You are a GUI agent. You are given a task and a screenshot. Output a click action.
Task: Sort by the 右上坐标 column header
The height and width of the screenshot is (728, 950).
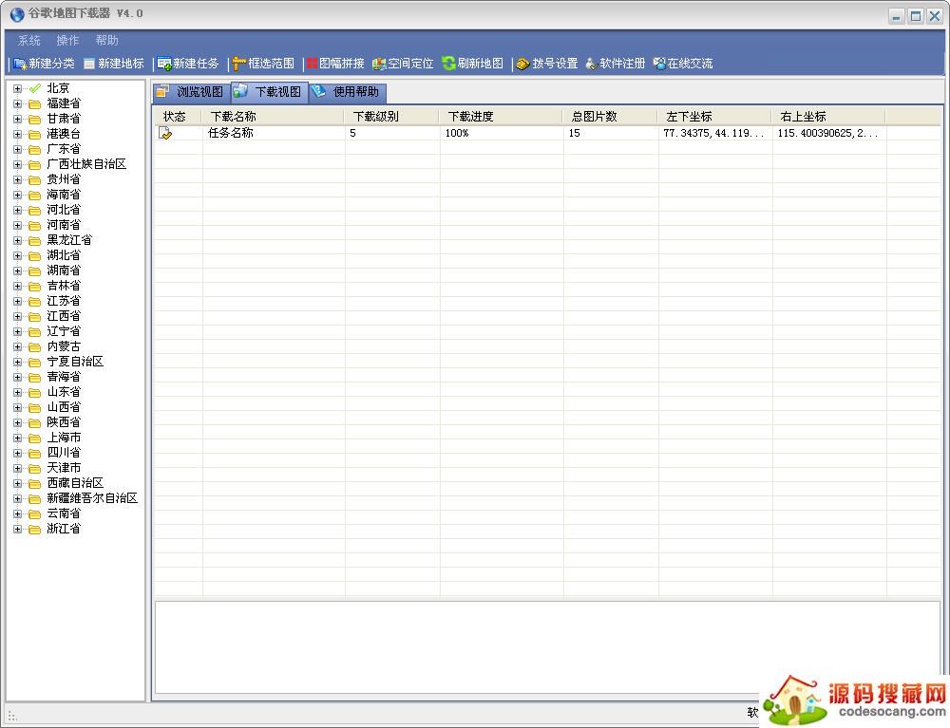point(828,116)
